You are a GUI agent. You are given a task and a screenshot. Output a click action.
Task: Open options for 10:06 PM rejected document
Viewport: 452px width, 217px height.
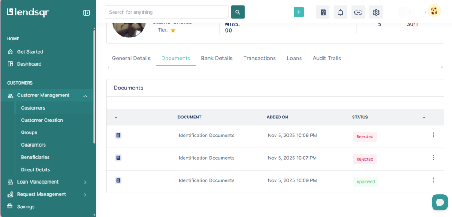click(x=433, y=135)
